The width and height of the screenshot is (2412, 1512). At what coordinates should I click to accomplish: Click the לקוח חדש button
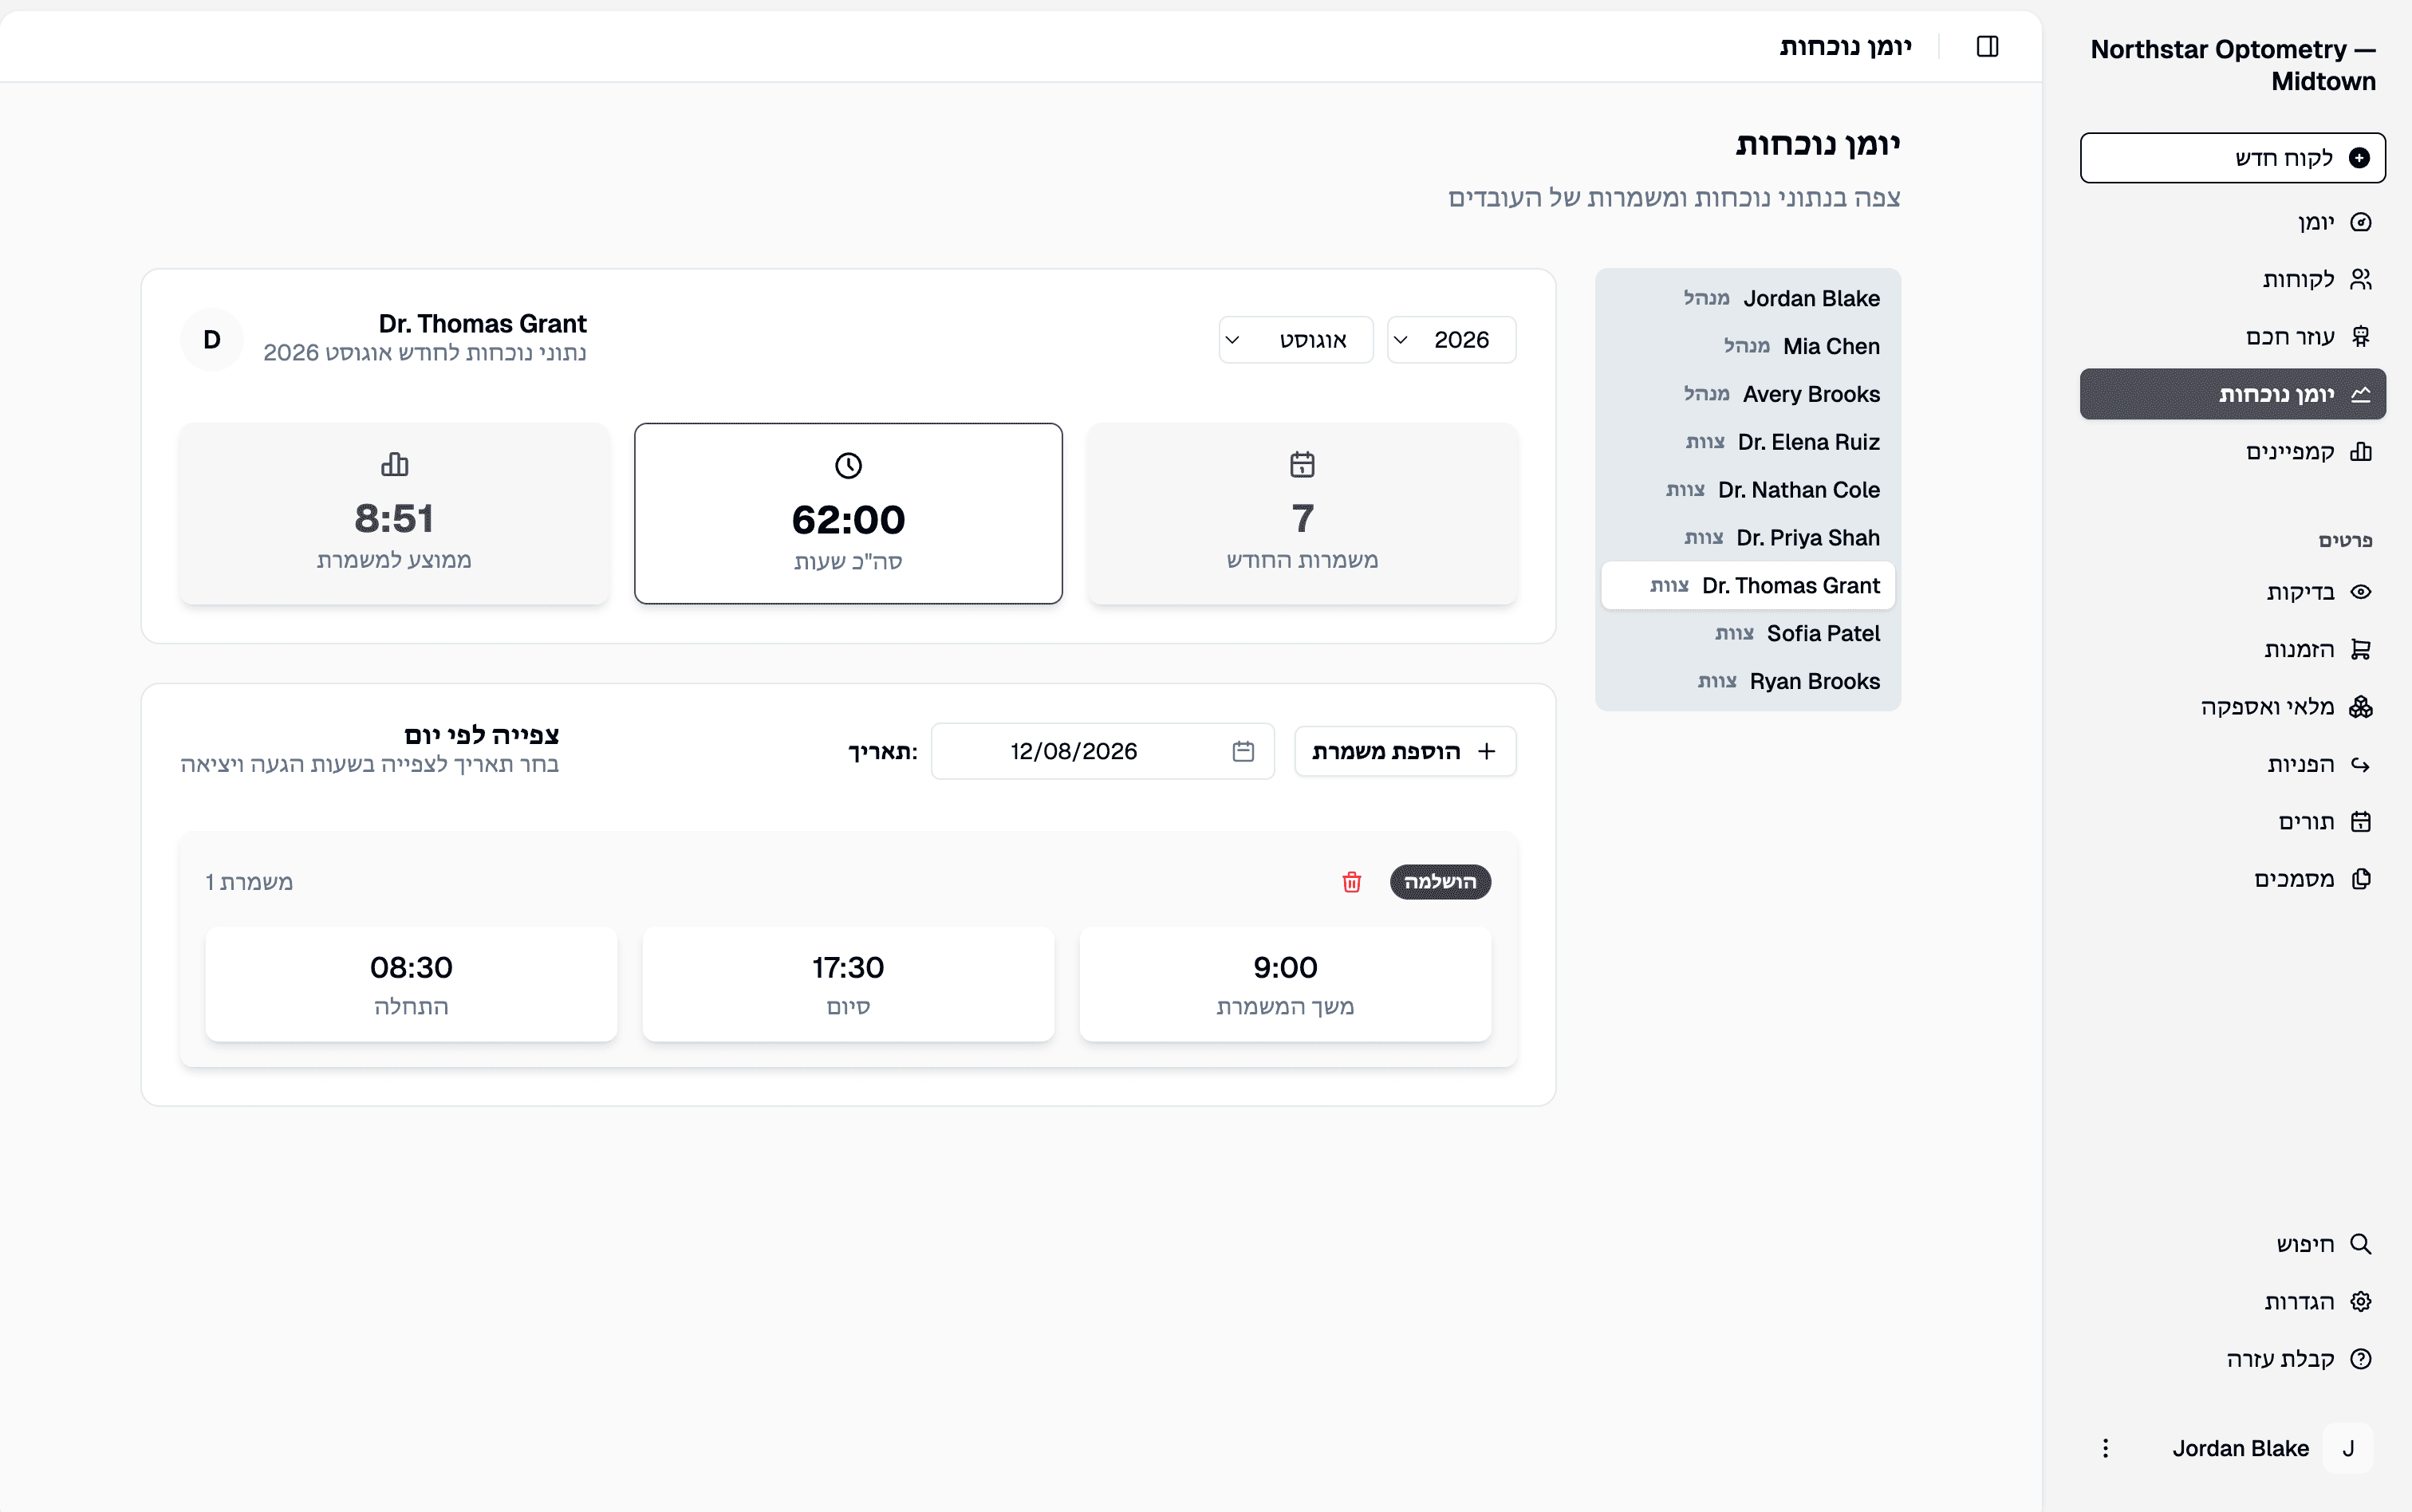(x=2233, y=158)
